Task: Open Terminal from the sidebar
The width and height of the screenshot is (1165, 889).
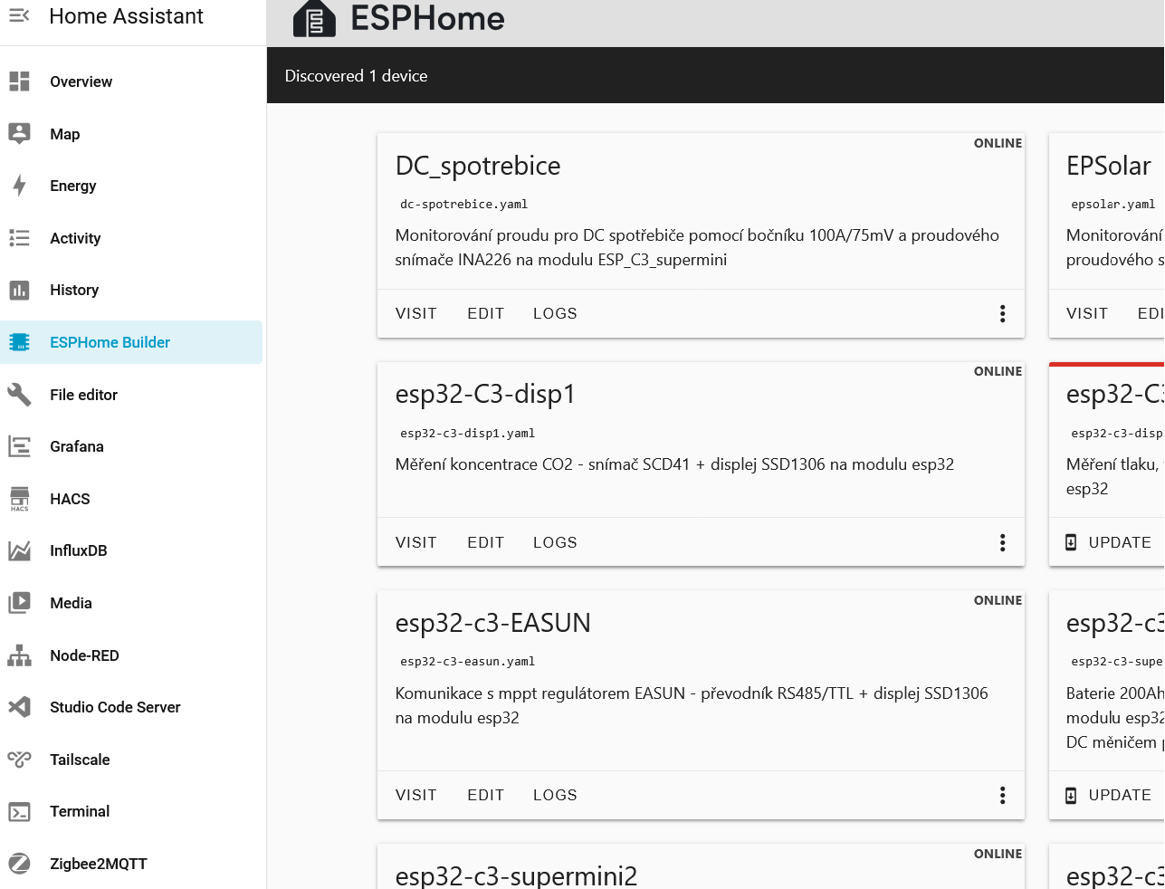Action: pos(80,811)
